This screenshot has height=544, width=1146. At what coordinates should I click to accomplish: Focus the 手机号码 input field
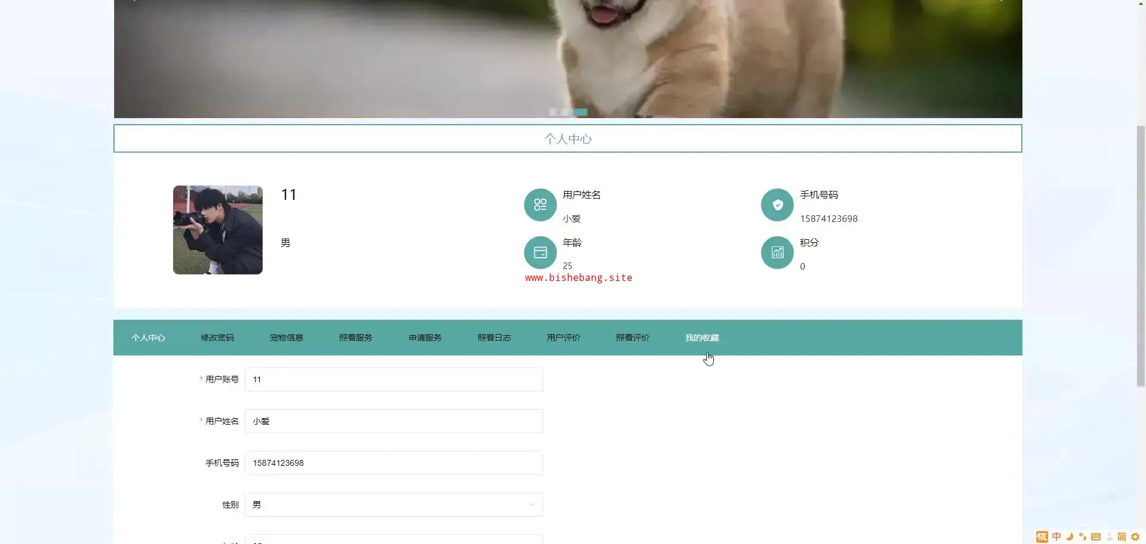click(394, 463)
